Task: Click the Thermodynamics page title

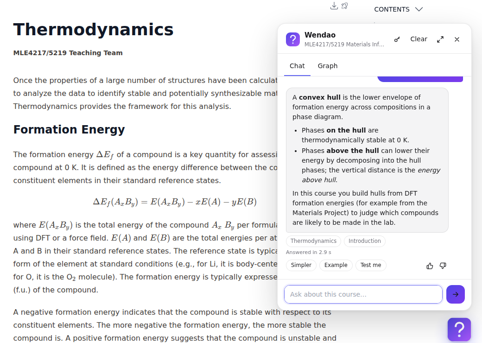Action: click(94, 30)
